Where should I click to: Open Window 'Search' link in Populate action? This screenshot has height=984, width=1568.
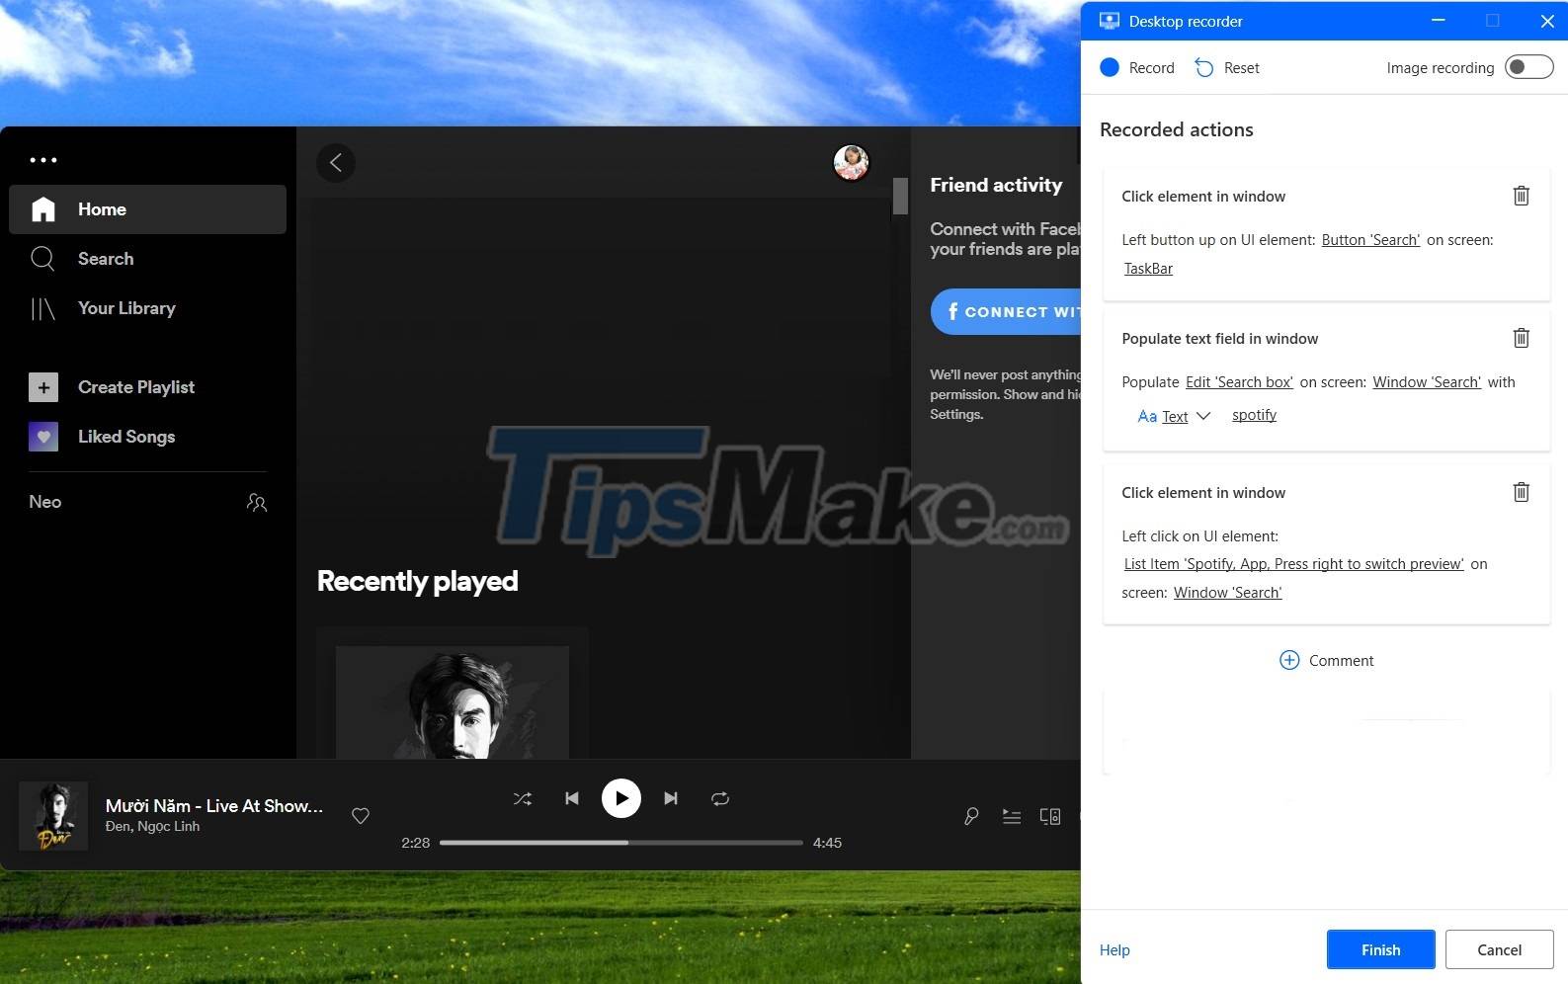tap(1427, 382)
